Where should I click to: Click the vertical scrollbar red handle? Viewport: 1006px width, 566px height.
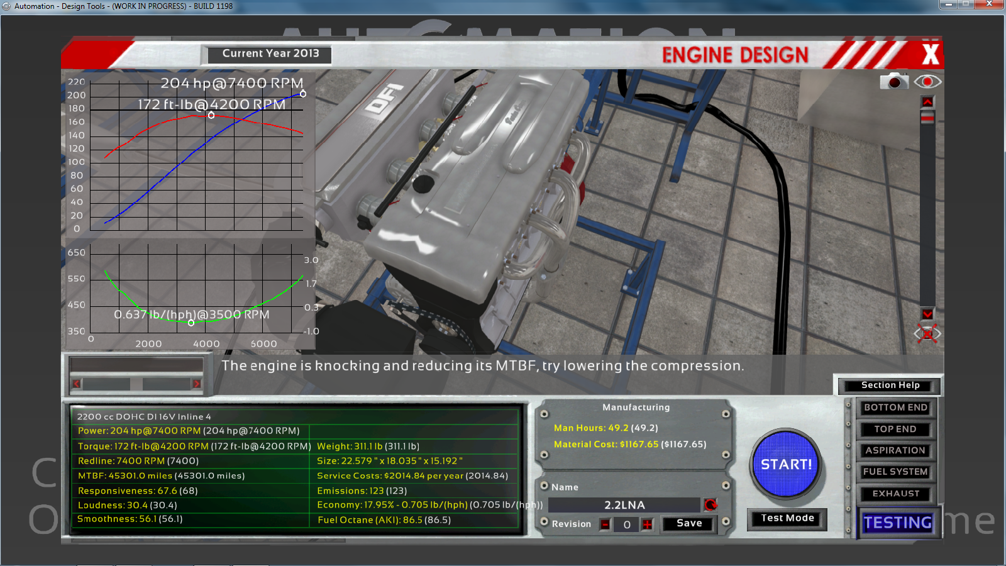pos(927,118)
